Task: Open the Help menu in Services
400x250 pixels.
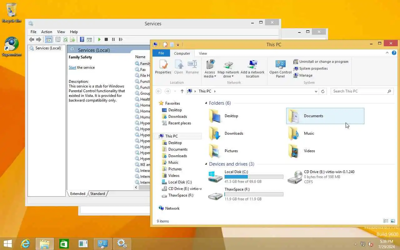Action: 74,32
